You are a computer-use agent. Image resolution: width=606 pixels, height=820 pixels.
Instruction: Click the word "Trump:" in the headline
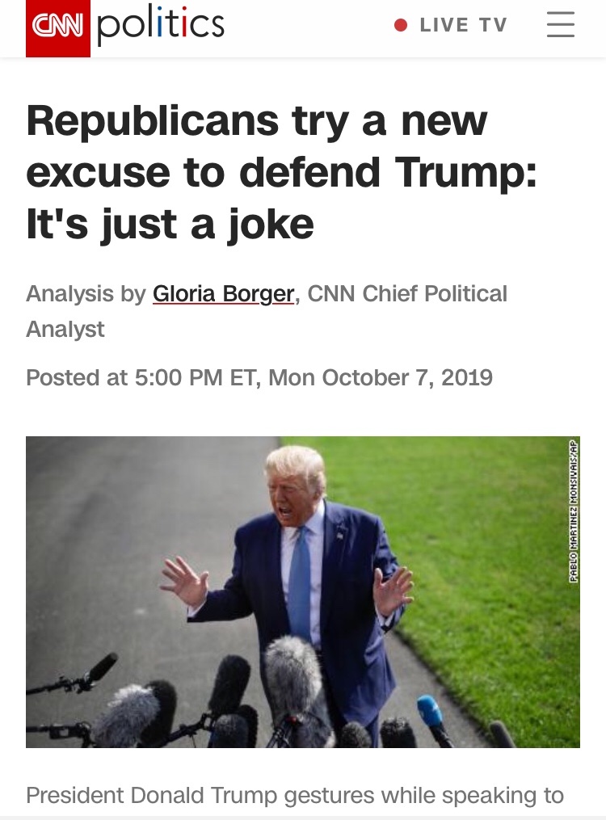tap(465, 173)
